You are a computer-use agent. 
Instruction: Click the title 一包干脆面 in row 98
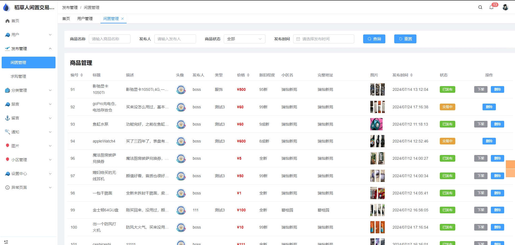(x=102, y=193)
